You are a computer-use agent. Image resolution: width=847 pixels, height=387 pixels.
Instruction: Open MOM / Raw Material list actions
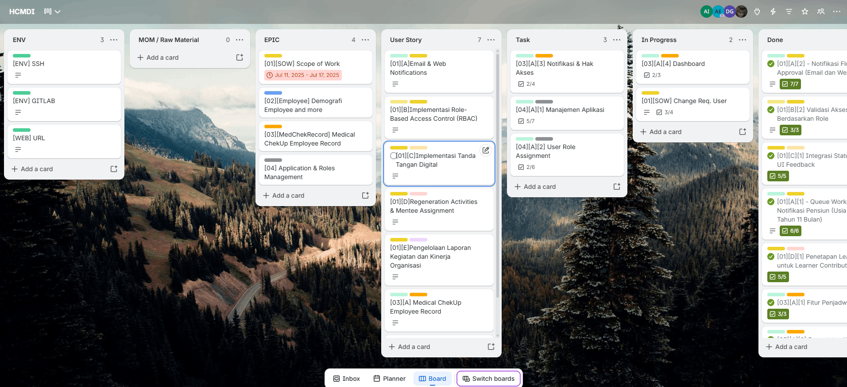(240, 40)
